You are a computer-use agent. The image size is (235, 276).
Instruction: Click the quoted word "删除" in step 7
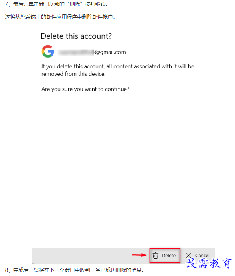tap(75, 4)
